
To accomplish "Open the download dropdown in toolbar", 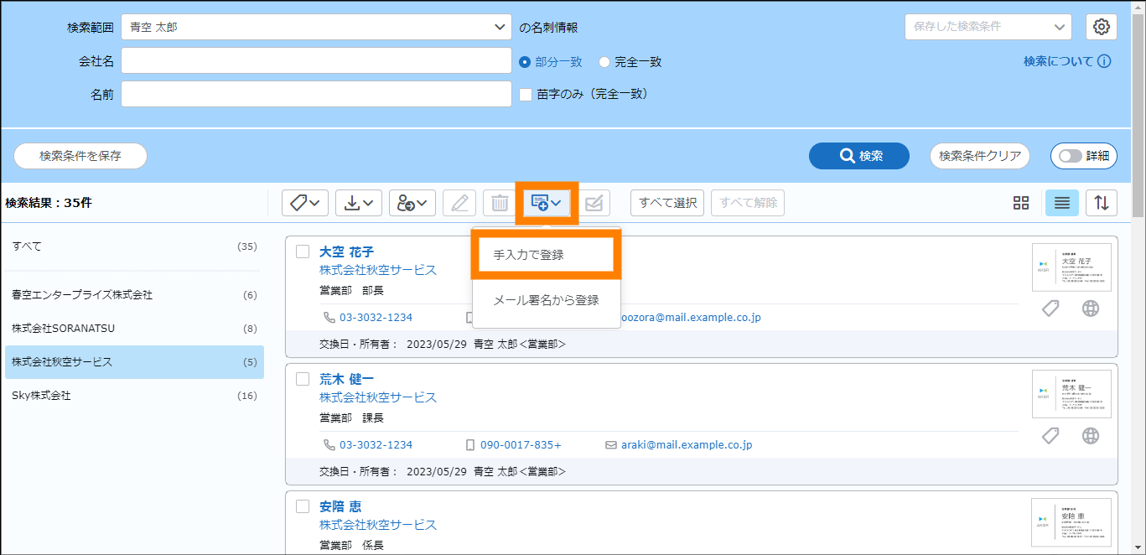I will (359, 203).
